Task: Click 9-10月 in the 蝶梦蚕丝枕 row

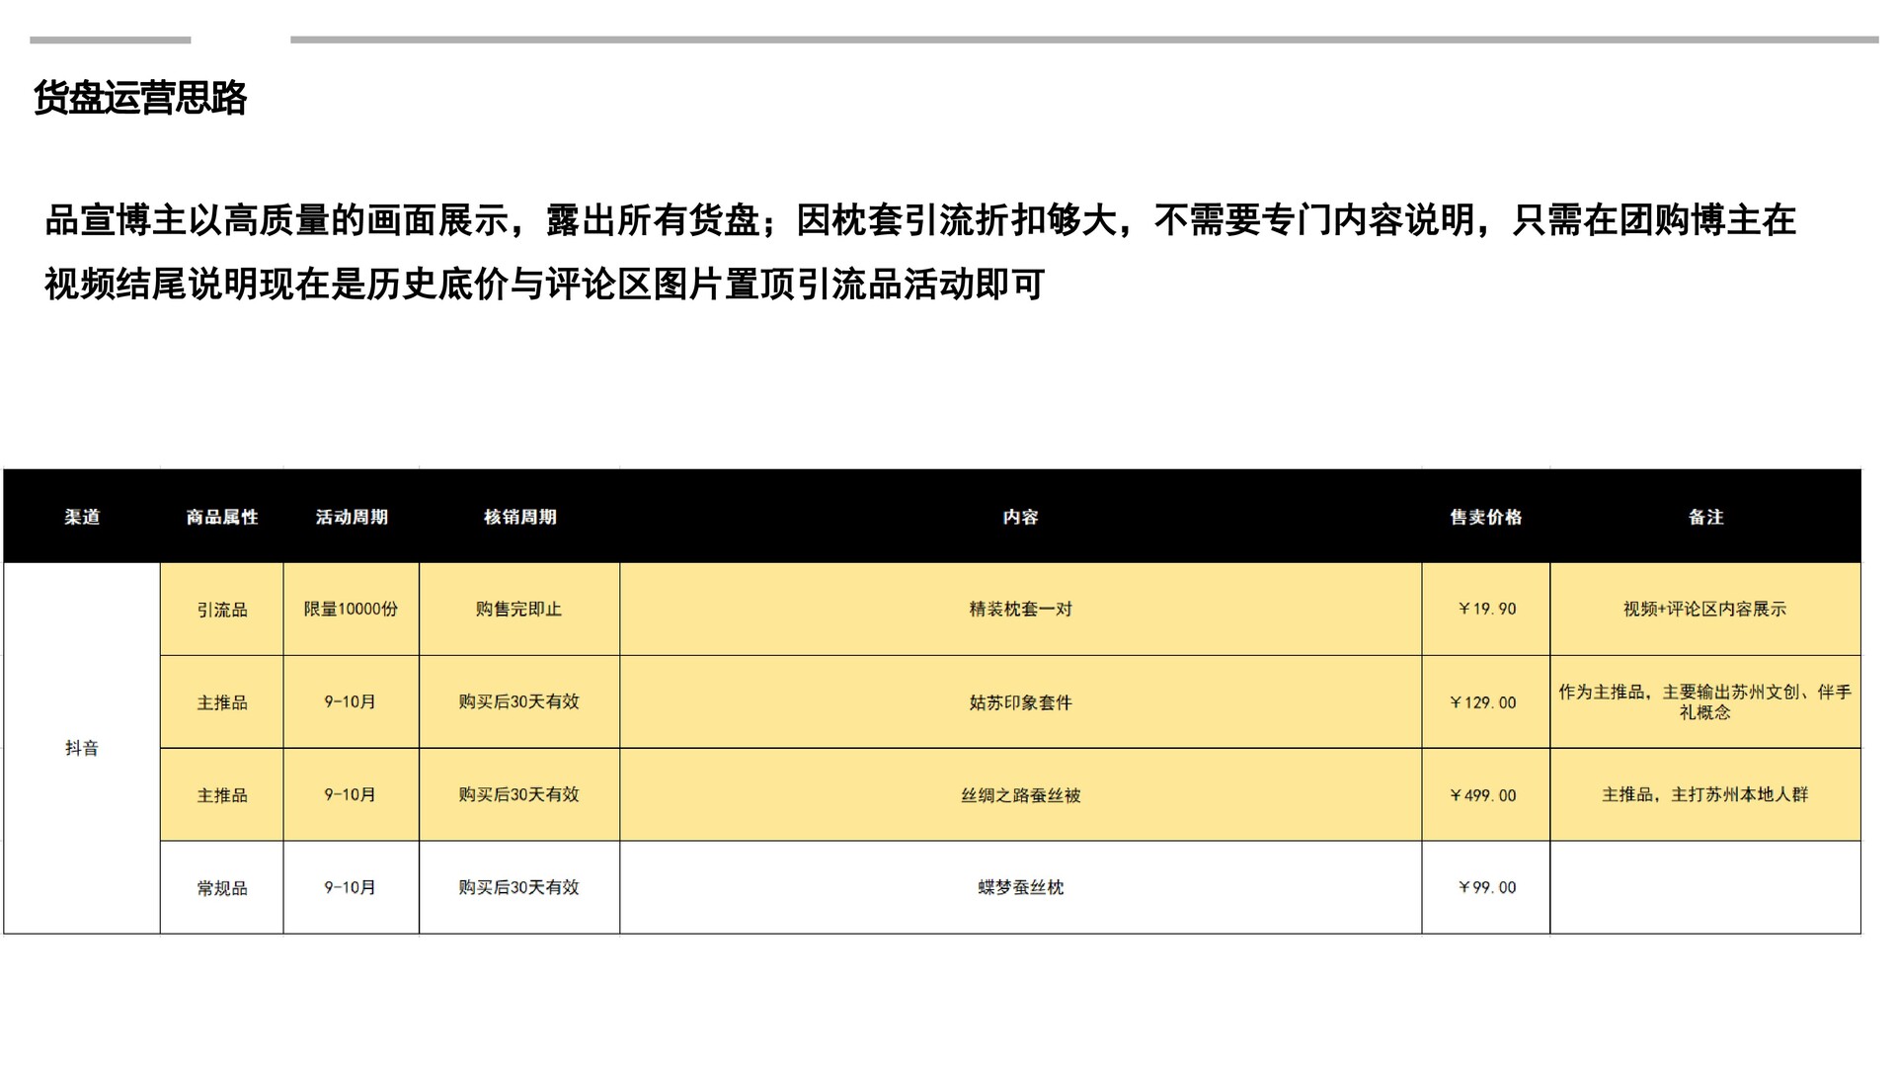Action: [x=352, y=888]
